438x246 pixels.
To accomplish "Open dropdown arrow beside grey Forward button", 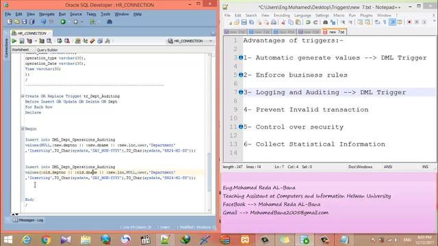I will pyautogui.click(x=82, y=22).
